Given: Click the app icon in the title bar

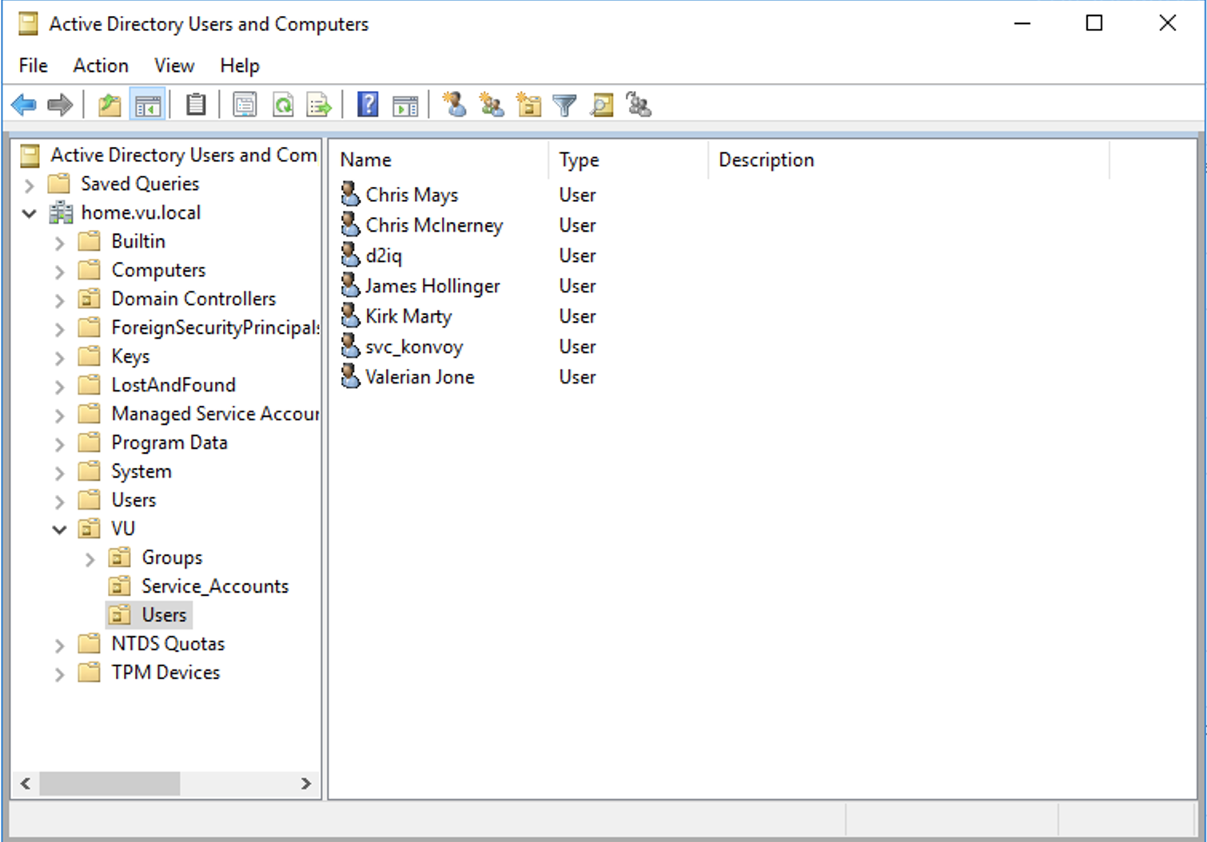Looking at the screenshot, I should [29, 24].
